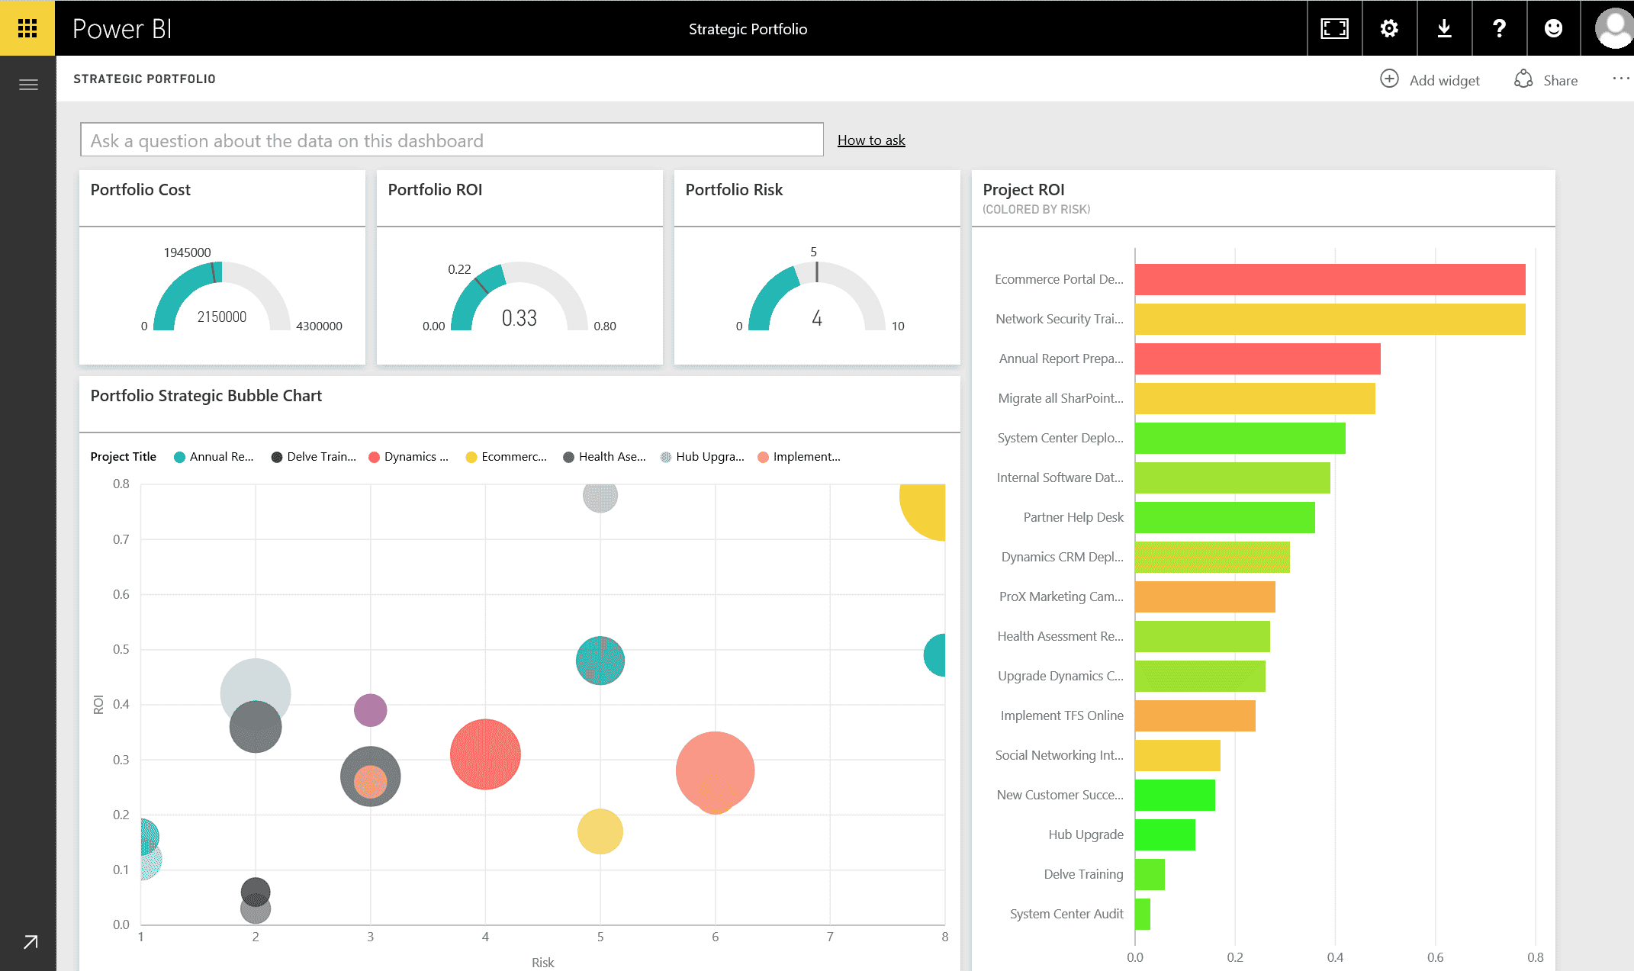The width and height of the screenshot is (1634, 971).
Task: Click the yellow bubble at risk 5
Action: [x=600, y=831]
